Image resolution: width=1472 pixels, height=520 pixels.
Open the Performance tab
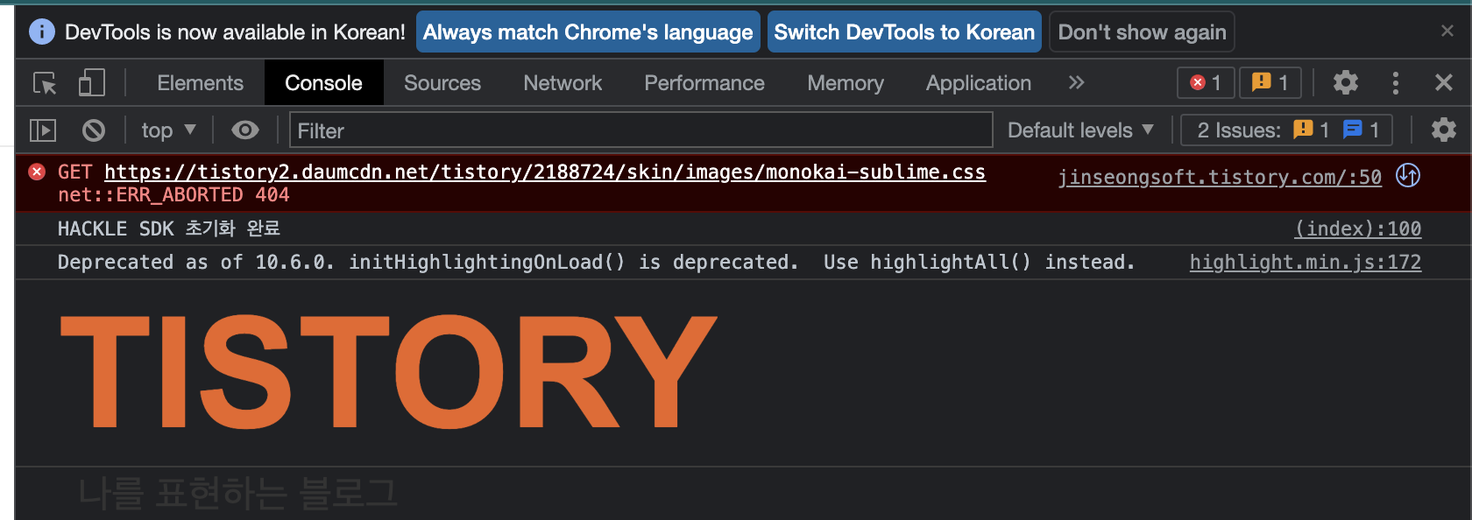tap(704, 83)
